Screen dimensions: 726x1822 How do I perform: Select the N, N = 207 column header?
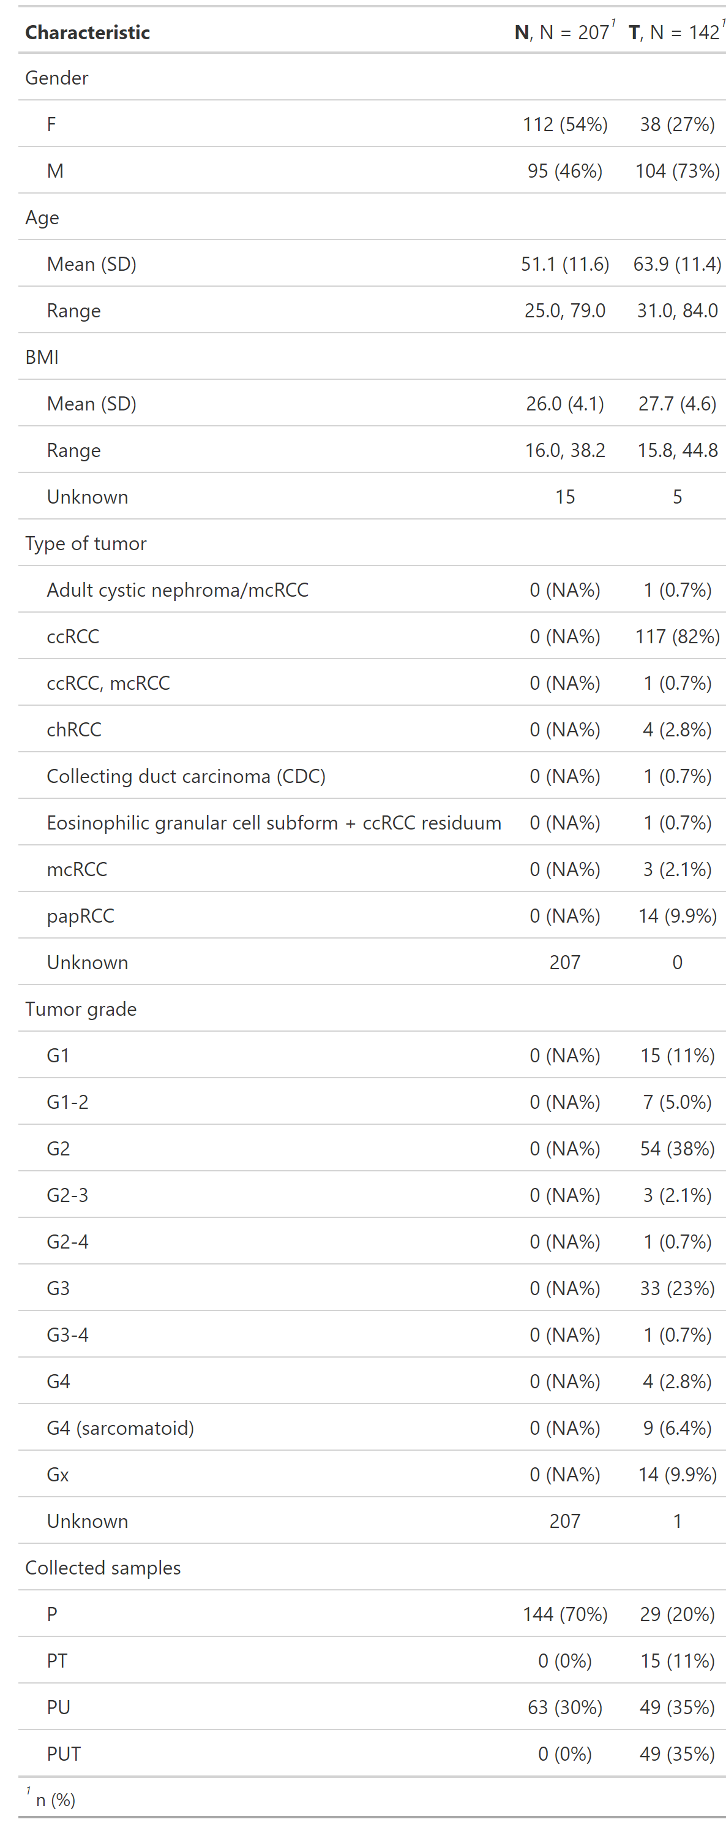pos(564,32)
